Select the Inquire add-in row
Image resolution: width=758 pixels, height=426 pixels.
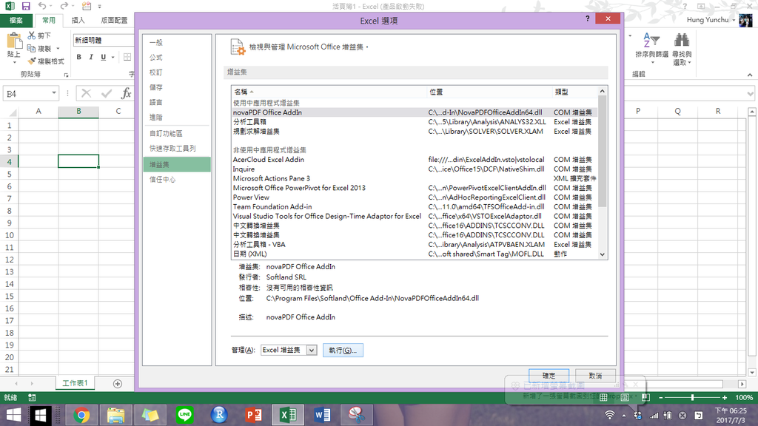click(415, 169)
